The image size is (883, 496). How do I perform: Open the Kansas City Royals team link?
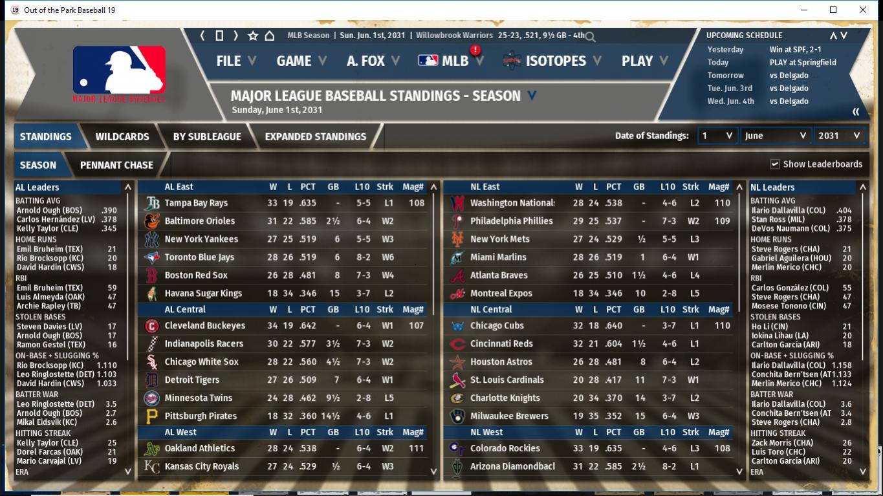[201, 467]
